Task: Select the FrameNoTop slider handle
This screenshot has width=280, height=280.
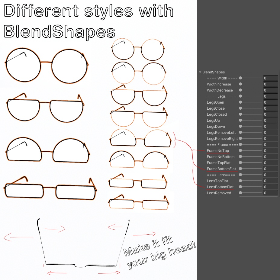Action: (x=240, y=150)
